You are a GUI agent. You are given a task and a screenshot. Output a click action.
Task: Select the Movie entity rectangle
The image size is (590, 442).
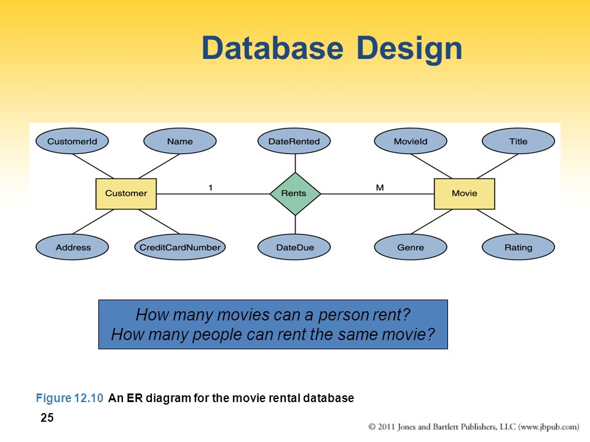pyautogui.click(x=465, y=193)
